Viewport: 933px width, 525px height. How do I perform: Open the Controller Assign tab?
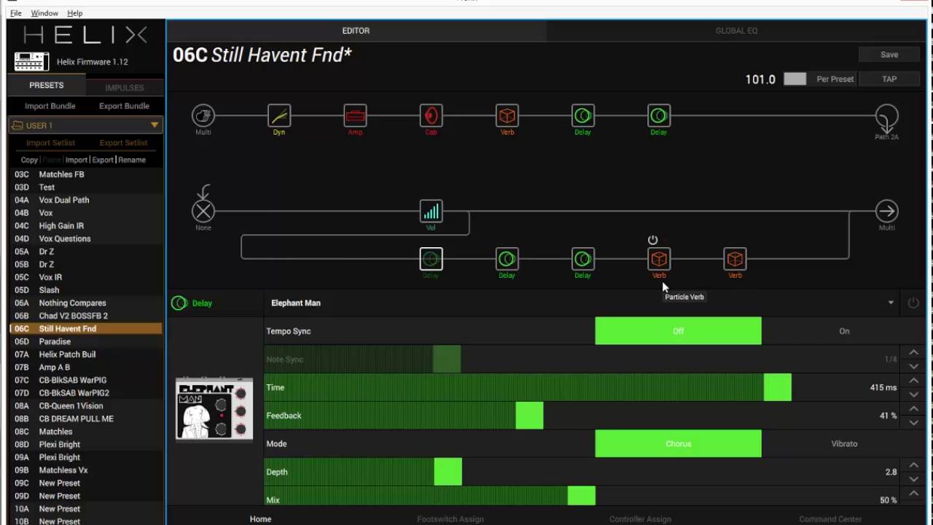(x=640, y=519)
